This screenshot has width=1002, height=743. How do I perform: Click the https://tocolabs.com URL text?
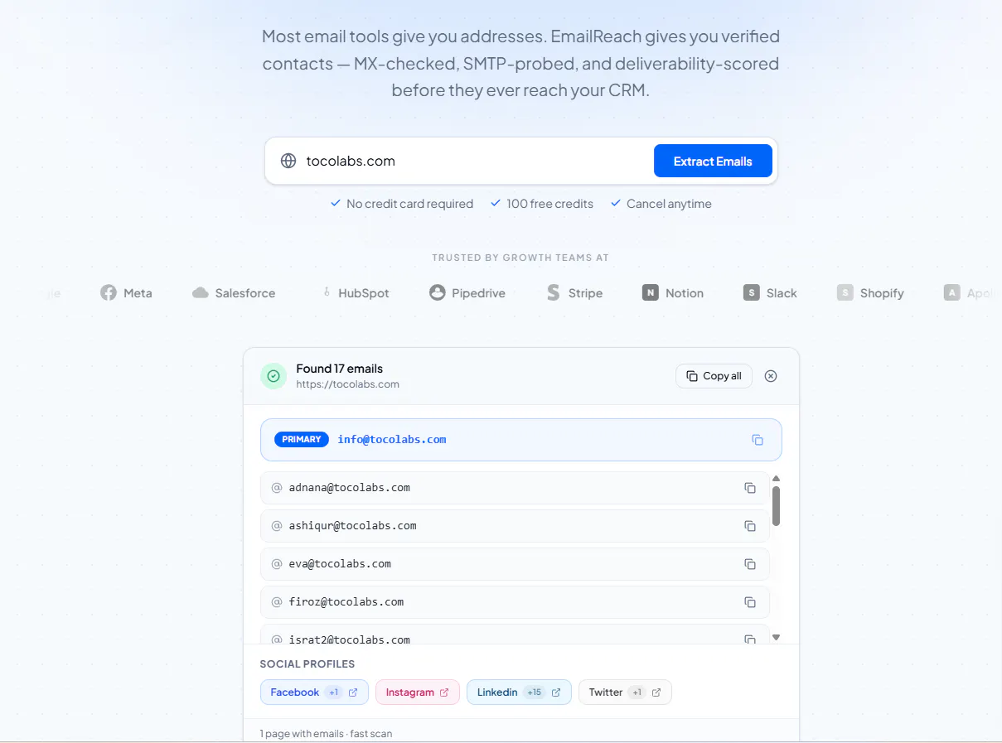[x=348, y=384]
